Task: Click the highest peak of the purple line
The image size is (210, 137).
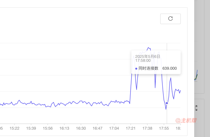Action: point(148,47)
